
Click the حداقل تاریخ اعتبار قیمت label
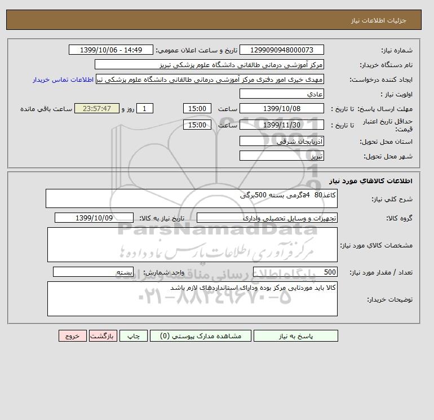[x=388, y=125]
